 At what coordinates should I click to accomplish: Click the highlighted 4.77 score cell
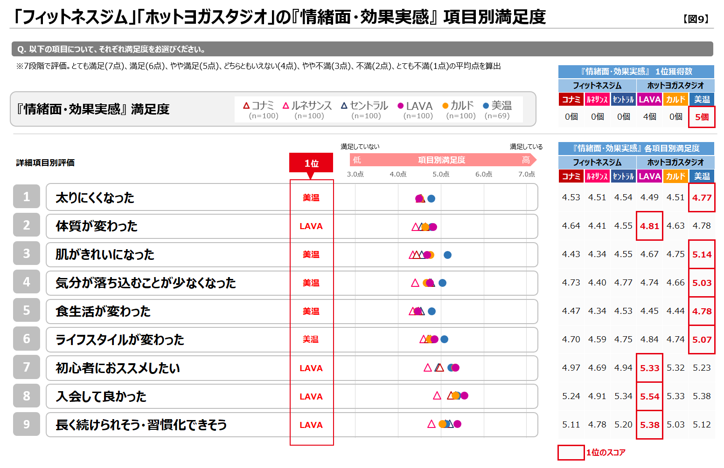[x=702, y=197]
